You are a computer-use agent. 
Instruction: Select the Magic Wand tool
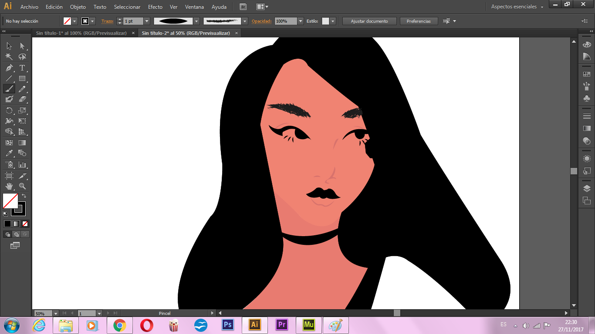[9, 57]
